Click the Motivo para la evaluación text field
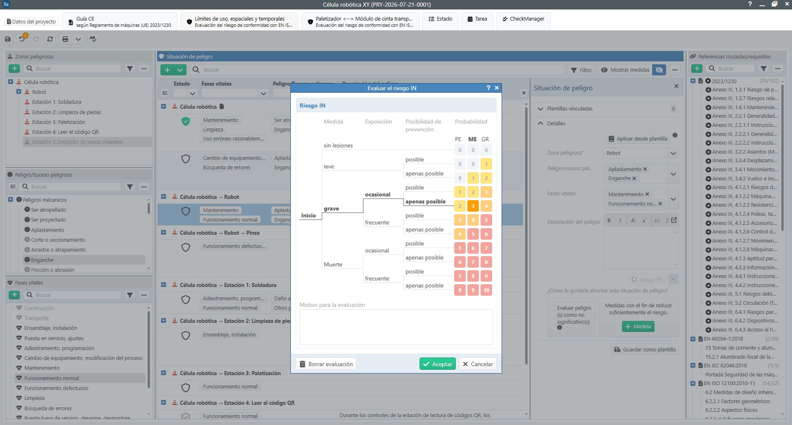Image resolution: width=792 pixels, height=425 pixels. (396, 327)
